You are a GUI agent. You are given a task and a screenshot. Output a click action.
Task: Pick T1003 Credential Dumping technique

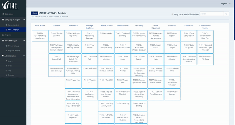pos(122,36)
